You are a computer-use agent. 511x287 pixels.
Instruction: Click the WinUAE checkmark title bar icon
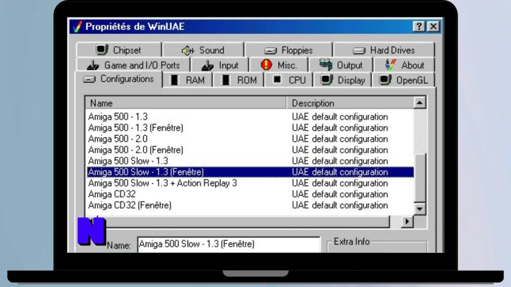coord(77,26)
